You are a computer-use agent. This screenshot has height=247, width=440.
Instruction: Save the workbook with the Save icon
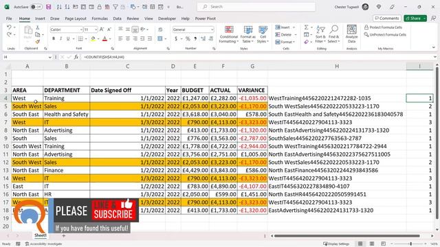(x=49, y=7)
